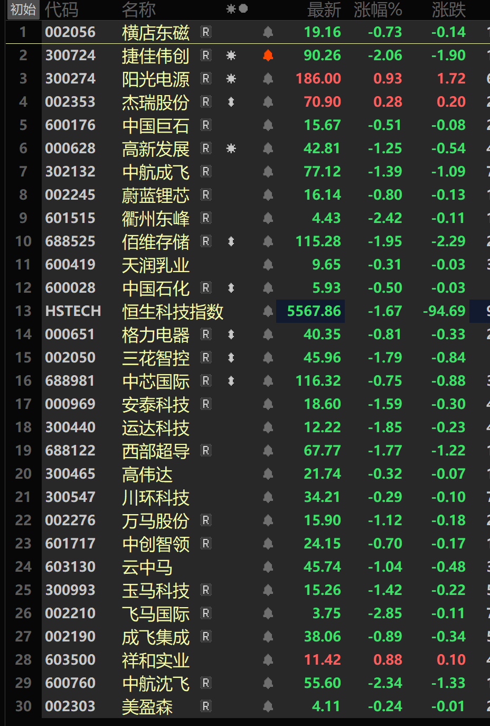490x726 pixels.
Task: Select stock name 高伟达
Action: pos(147,474)
